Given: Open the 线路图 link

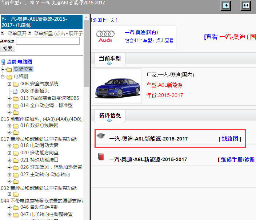Looking at the screenshot, I should pos(230,139).
